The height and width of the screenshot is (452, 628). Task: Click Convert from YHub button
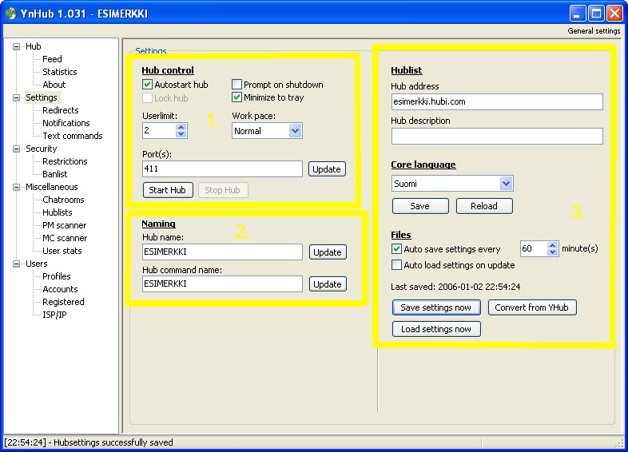532,308
